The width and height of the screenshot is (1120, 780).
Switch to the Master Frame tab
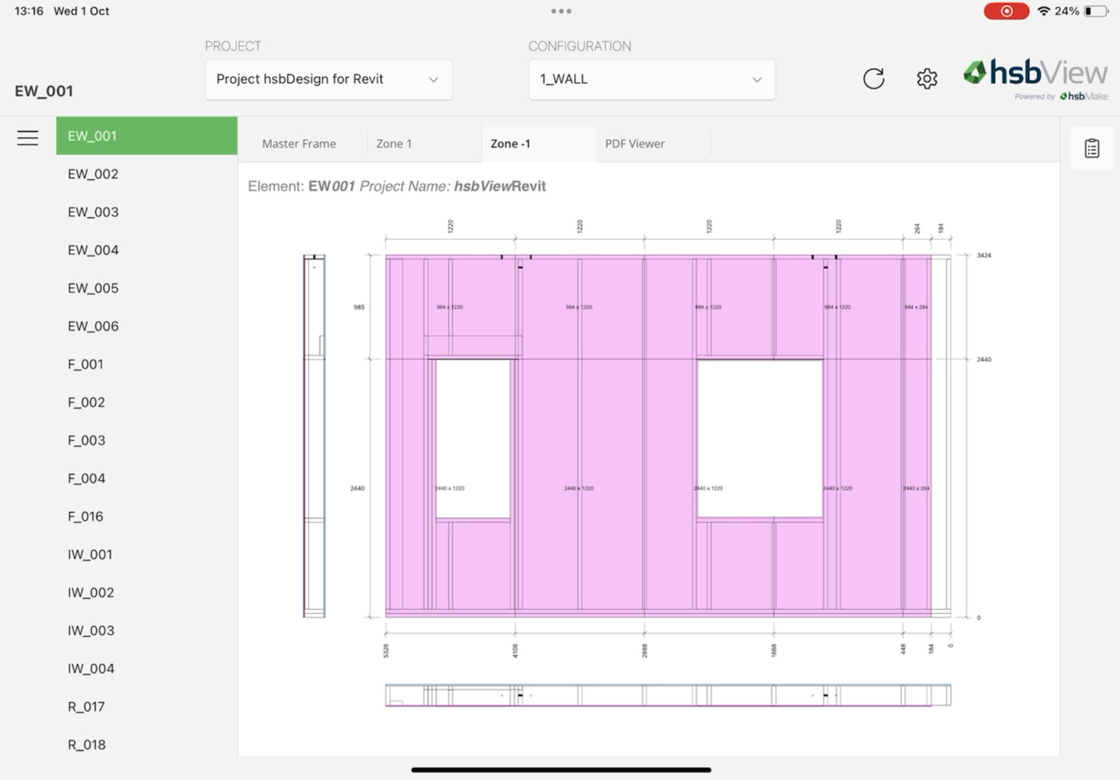point(299,144)
